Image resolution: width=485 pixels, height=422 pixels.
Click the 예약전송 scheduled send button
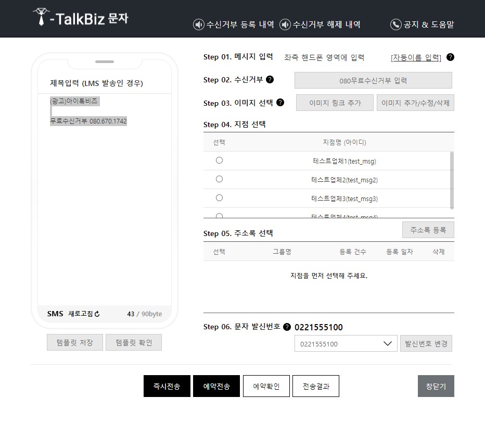[x=216, y=386]
